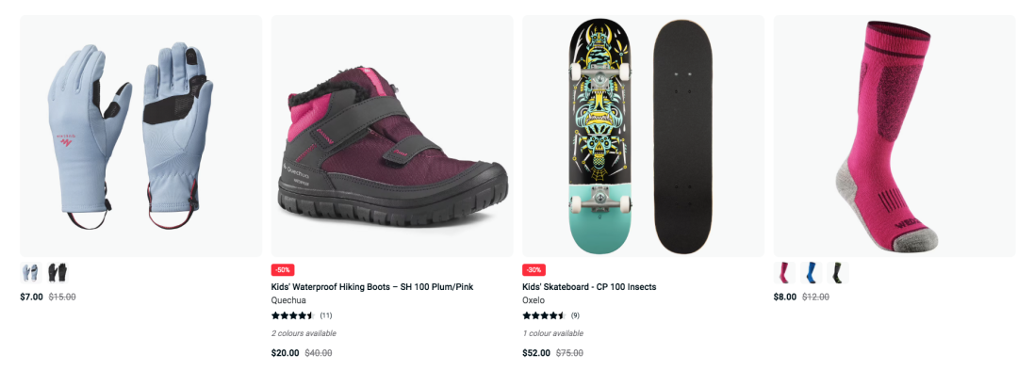Image resolution: width=1018 pixels, height=370 pixels.
Task: Click the '2 colours available' text
Action: [304, 333]
